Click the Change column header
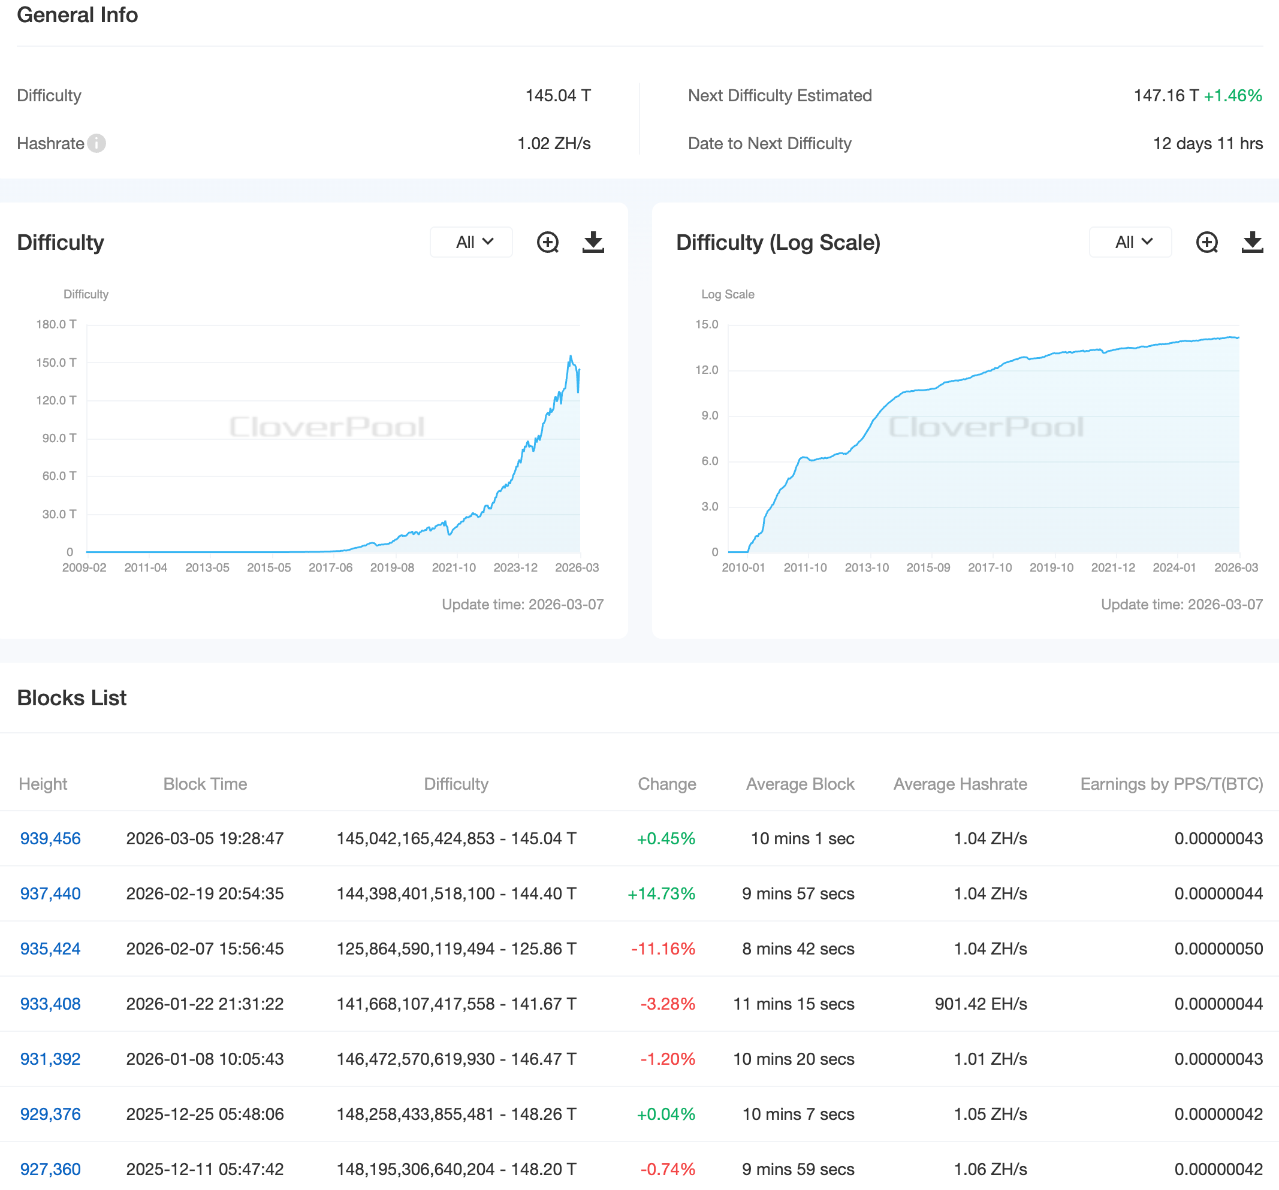The image size is (1279, 1190). [666, 784]
